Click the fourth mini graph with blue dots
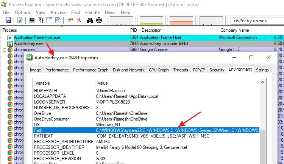The height and width of the screenshot is (164, 284). [x=211, y=21]
